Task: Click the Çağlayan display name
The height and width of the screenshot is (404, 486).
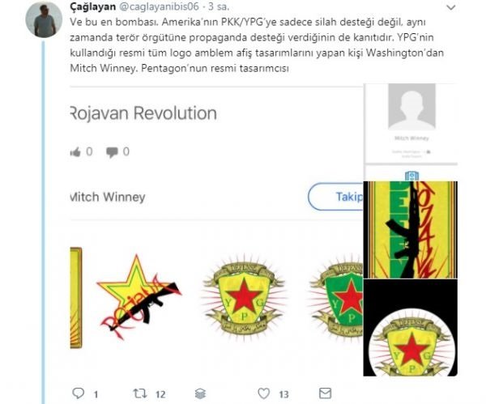Action: click(x=93, y=6)
